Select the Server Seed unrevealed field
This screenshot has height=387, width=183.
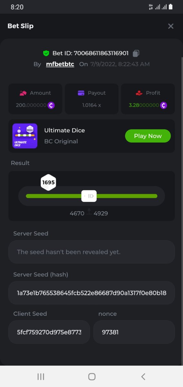point(91,252)
